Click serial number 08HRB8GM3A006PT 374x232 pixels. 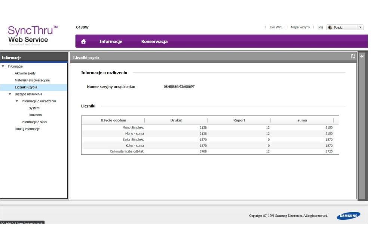180,87
